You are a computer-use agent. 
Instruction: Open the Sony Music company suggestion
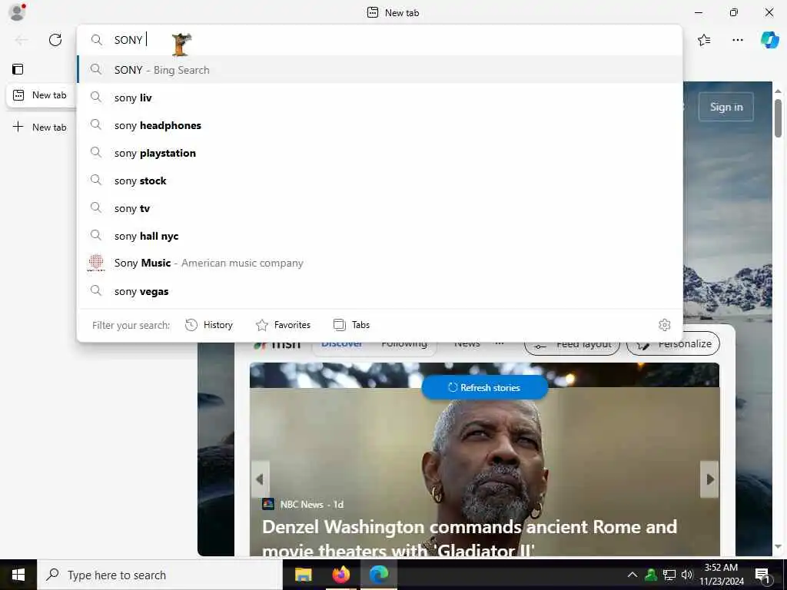point(380,263)
